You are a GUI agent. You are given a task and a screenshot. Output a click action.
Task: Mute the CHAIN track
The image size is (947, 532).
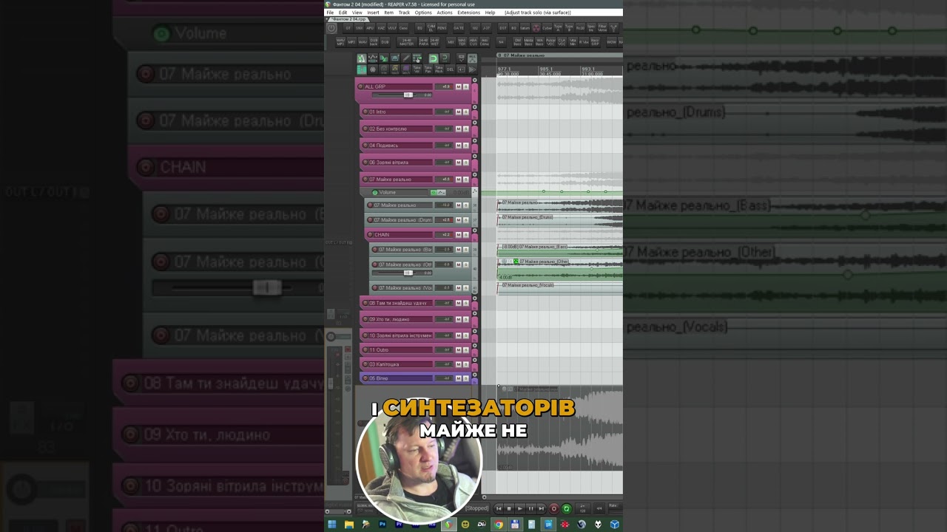pyautogui.click(x=459, y=234)
